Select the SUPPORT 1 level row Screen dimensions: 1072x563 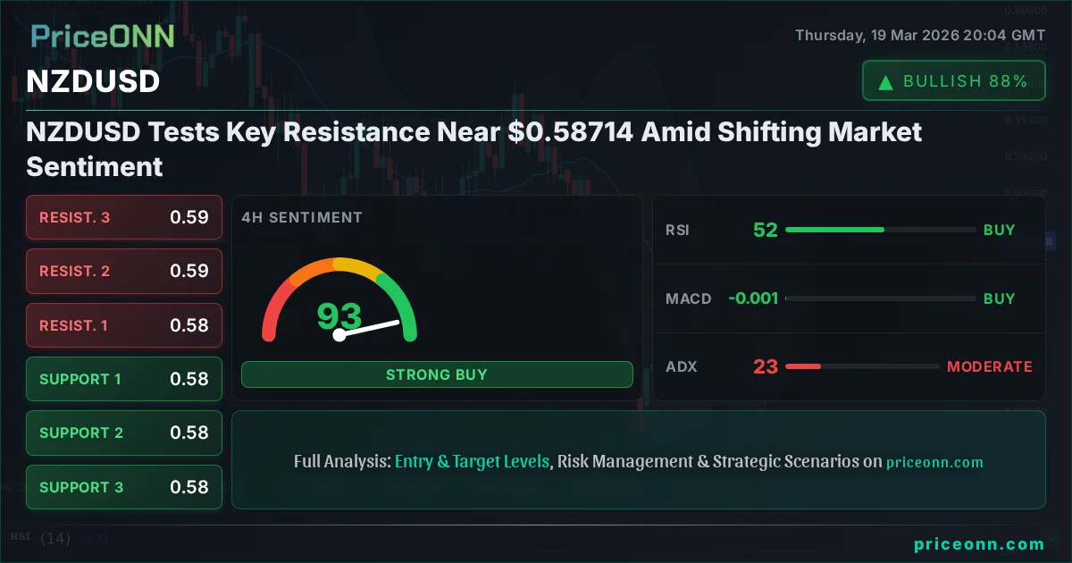click(124, 379)
